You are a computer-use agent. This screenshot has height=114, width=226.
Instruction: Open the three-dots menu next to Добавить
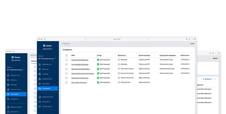tap(215, 79)
